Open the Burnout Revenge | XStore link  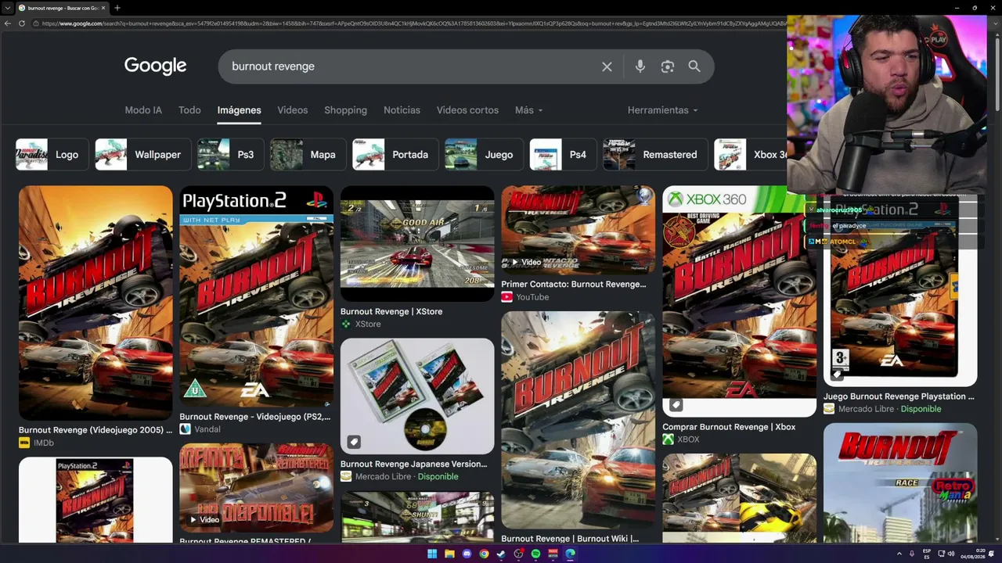point(391,311)
